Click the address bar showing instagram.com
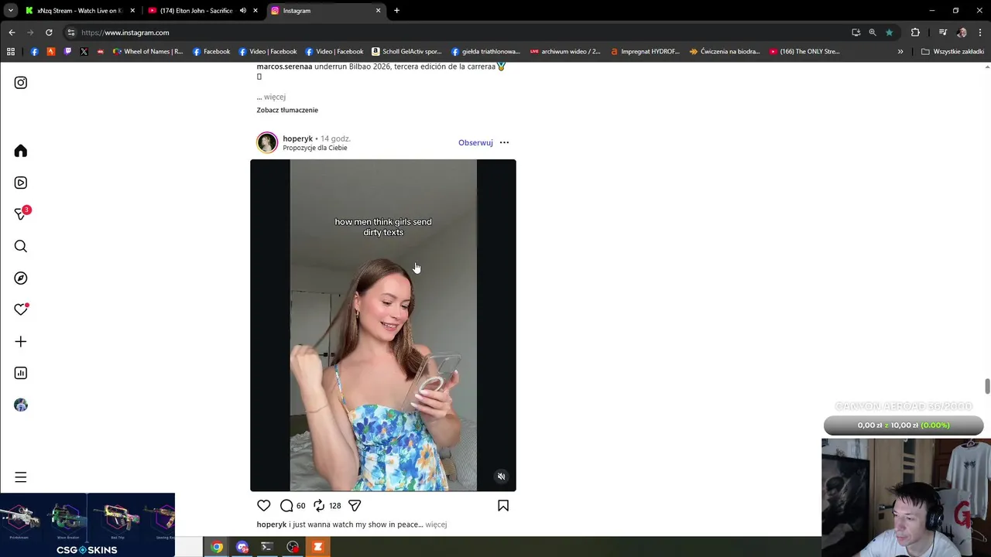Screen dimensions: 991x557 pyautogui.click(x=457, y=32)
